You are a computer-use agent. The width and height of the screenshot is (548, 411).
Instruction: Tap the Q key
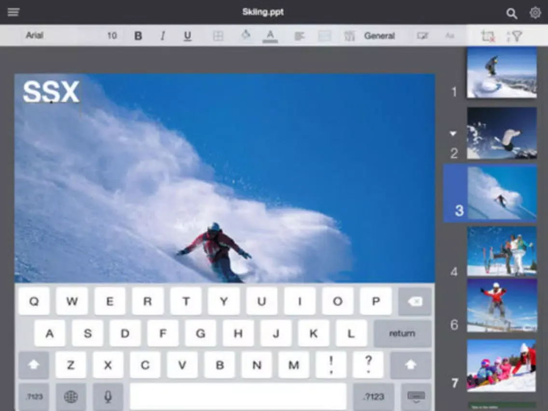coord(34,301)
